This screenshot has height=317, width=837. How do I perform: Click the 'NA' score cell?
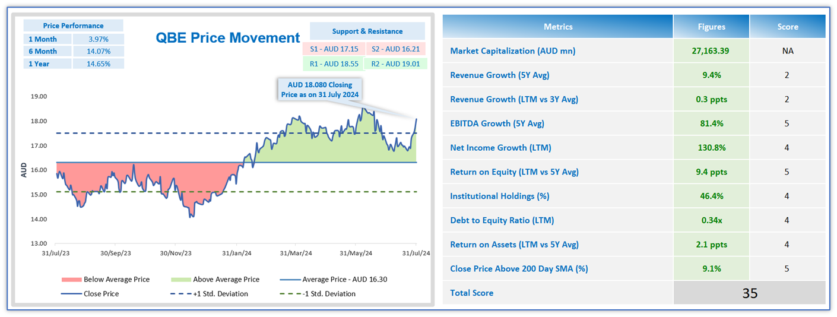click(788, 51)
